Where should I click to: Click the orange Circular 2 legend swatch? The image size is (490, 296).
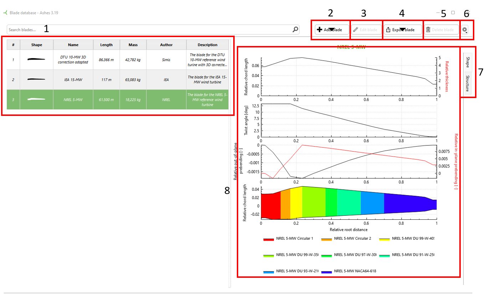(x=326, y=239)
